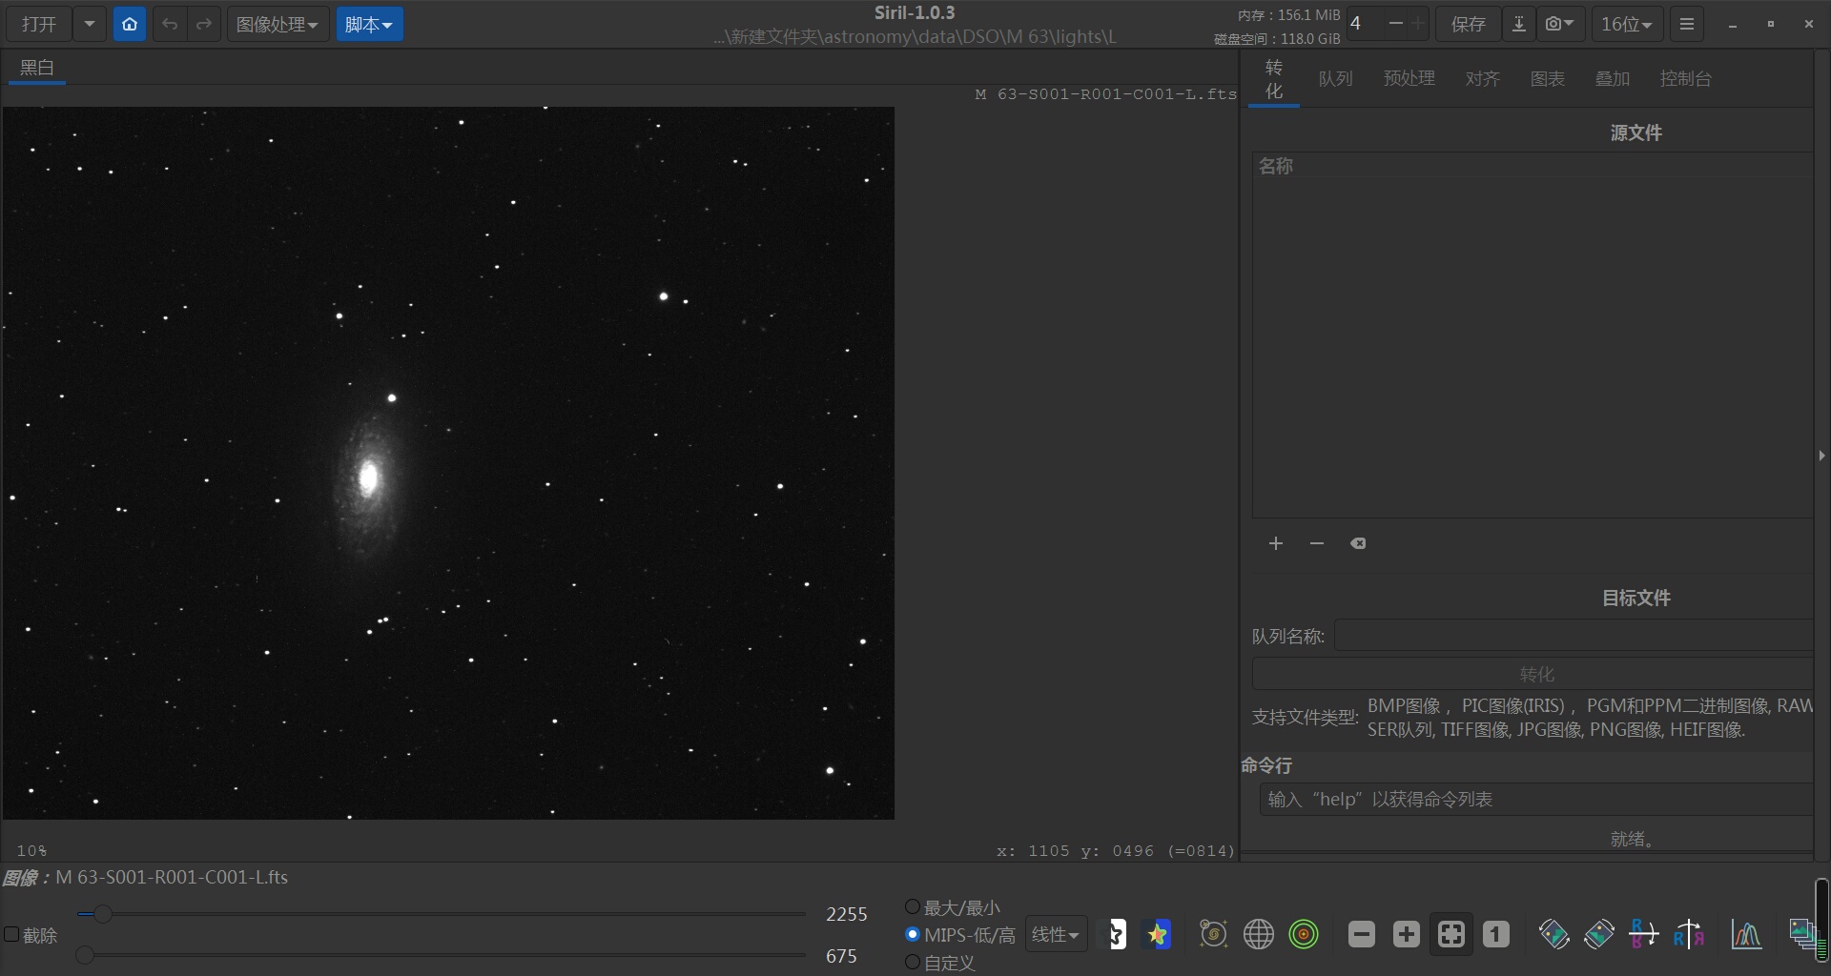The image size is (1831, 976).
Task: Clear the source file list icon
Action: 1358,543
